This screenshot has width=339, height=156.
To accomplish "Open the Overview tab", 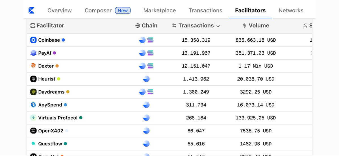I will (x=60, y=10).
